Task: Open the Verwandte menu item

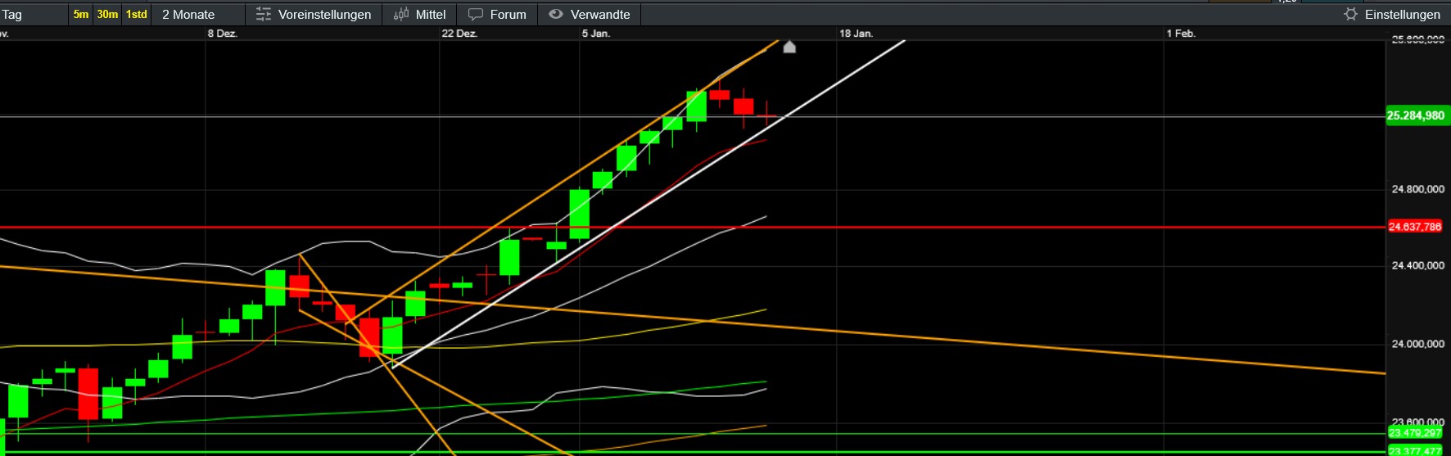Action: coord(600,15)
